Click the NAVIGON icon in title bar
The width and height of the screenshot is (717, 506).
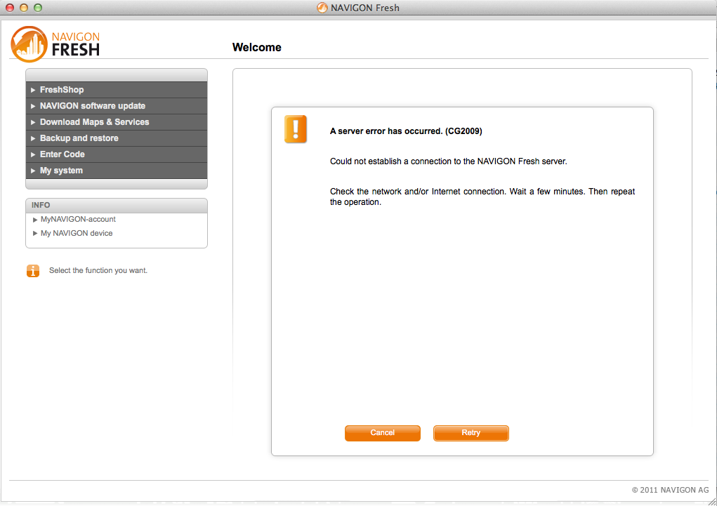click(322, 8)
